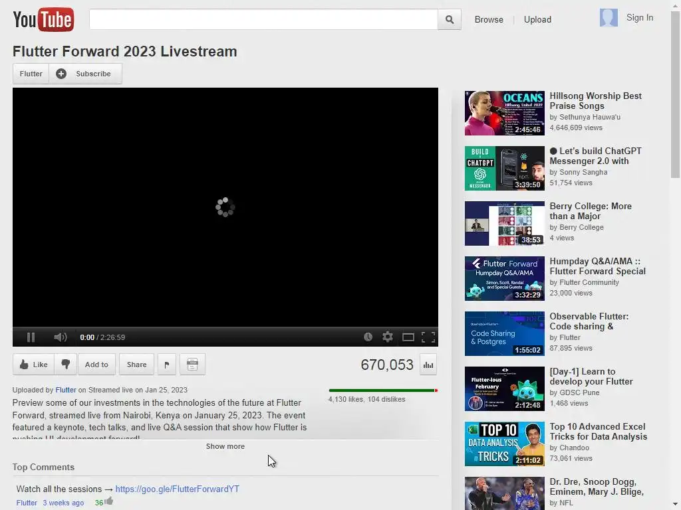Click the 'Top Comments' heading

(43, 467)
